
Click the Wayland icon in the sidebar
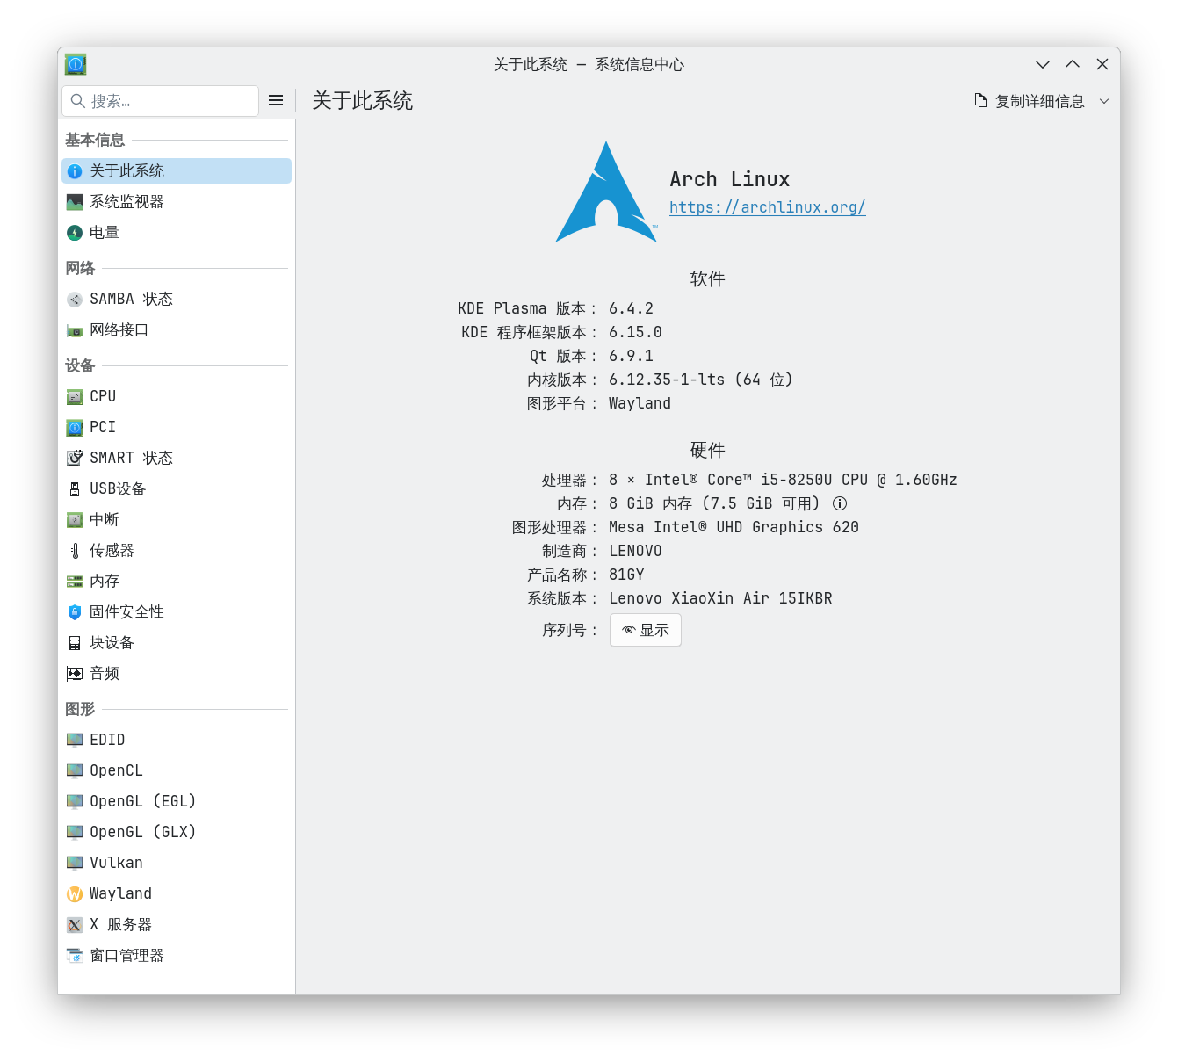[x=75, y=894]
